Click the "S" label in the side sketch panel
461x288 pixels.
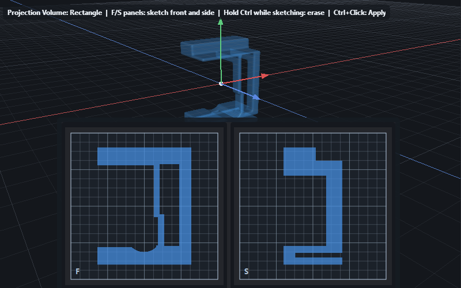(x=247, y=271)
